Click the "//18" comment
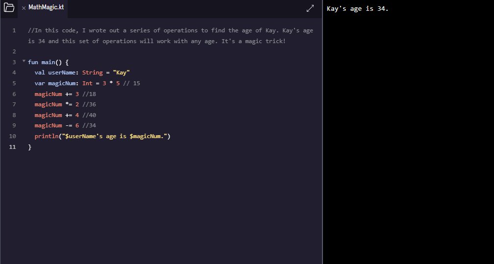The height and width of the screenshot is (264, 494). 89,94
